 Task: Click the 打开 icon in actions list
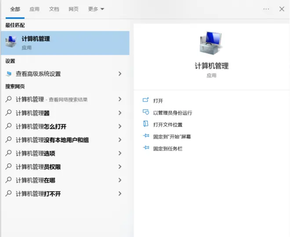tap(146, 100)
